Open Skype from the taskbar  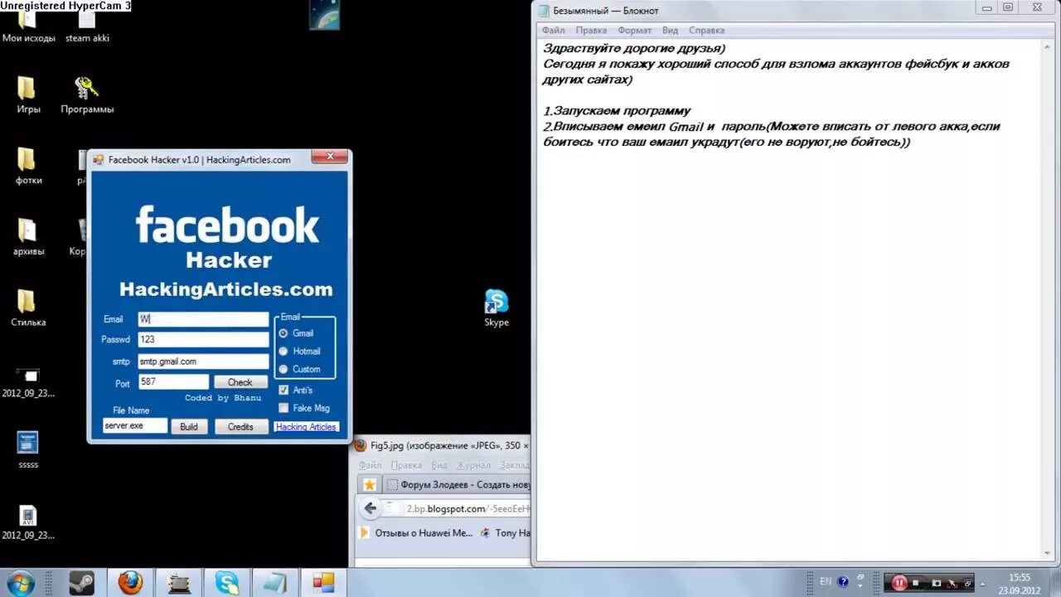click(x=227, y=583)
